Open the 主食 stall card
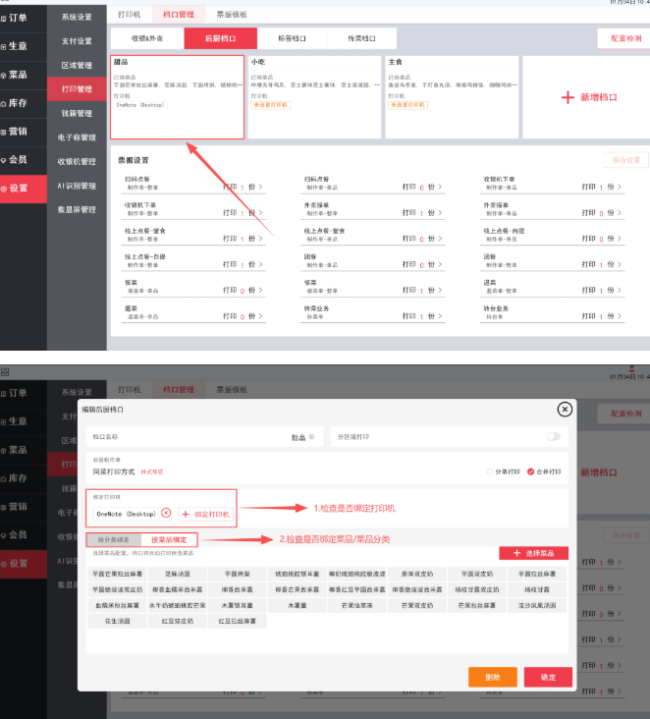This screenshot has height=719, width=650. click(x=452, y=97)
